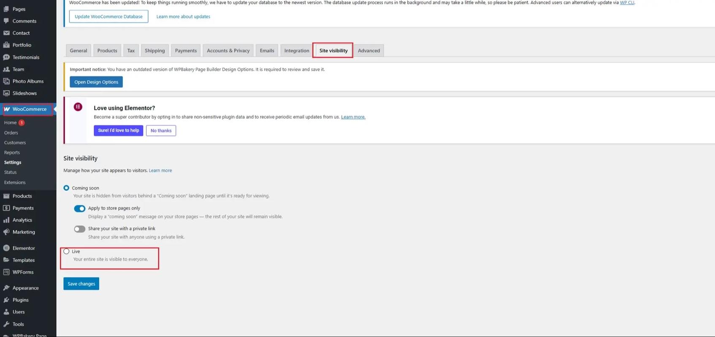Viewport: 715px width, 337px height.
Task: Open WooCommerce Home submenu item
Action: (x=11, y=123)
